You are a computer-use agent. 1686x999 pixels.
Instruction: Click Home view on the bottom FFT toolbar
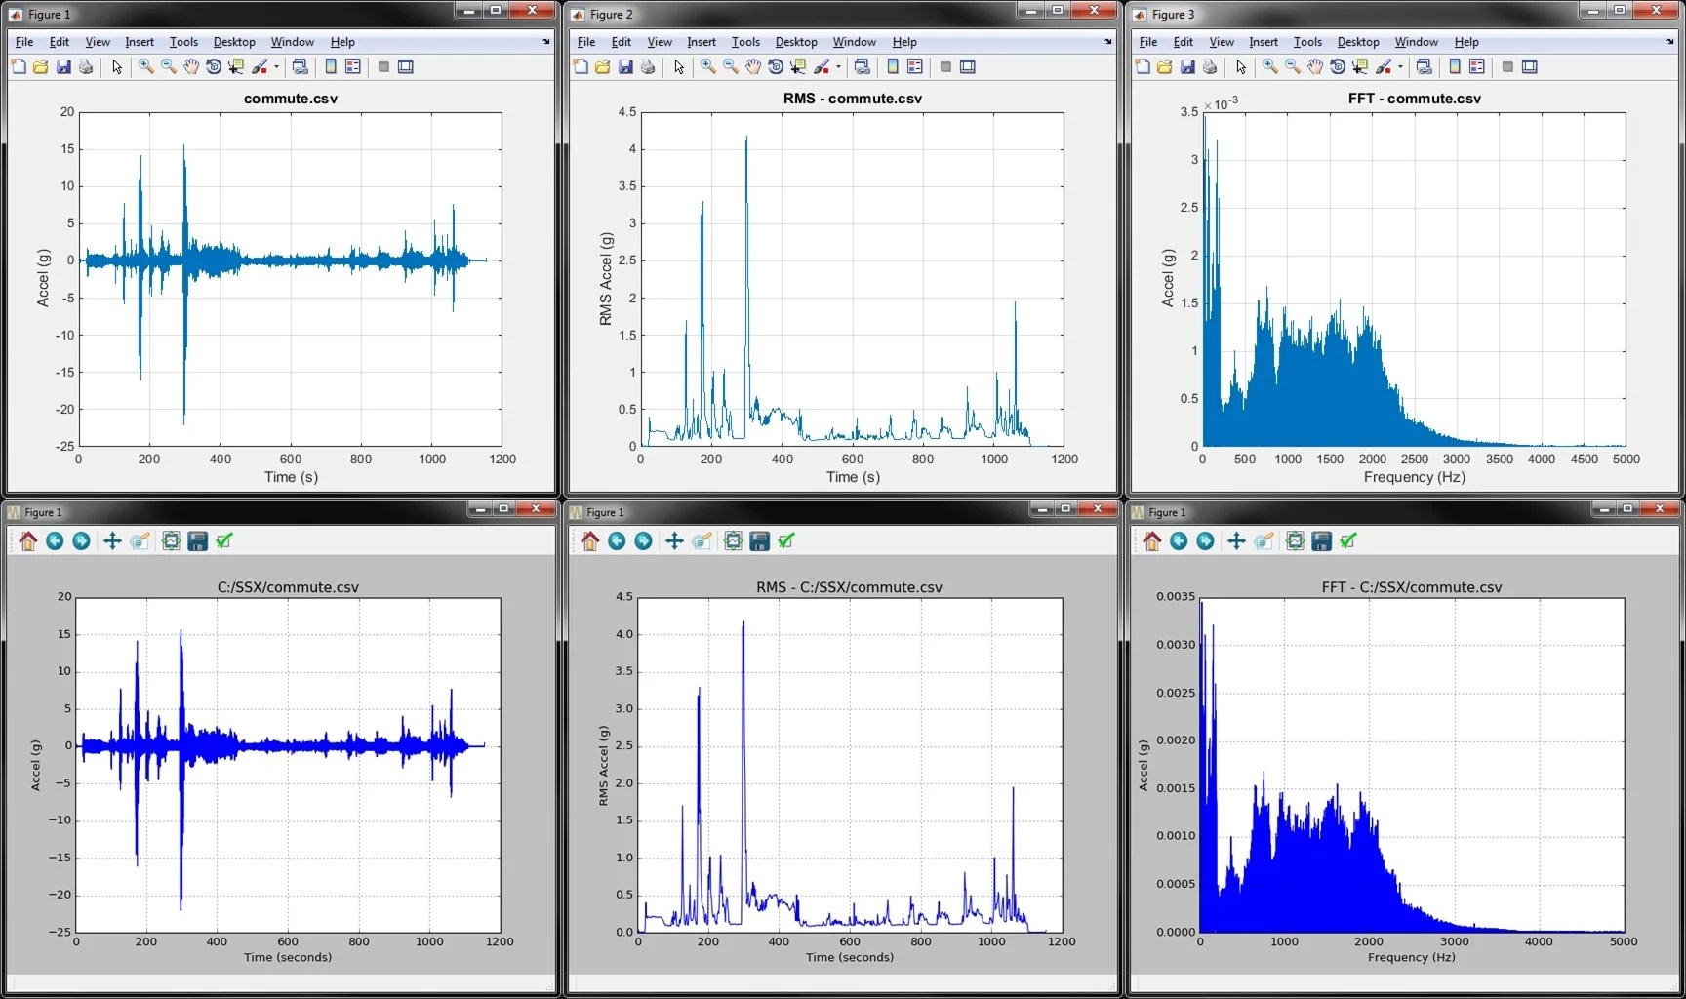(1151, 541)
